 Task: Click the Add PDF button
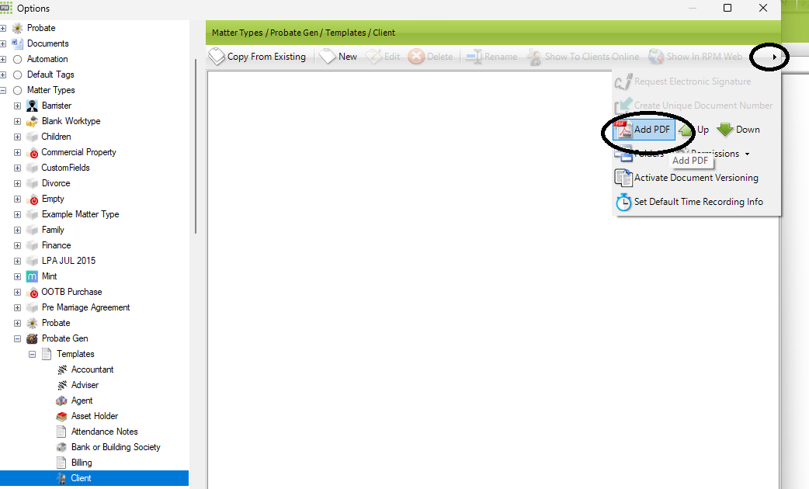point(644,130)
